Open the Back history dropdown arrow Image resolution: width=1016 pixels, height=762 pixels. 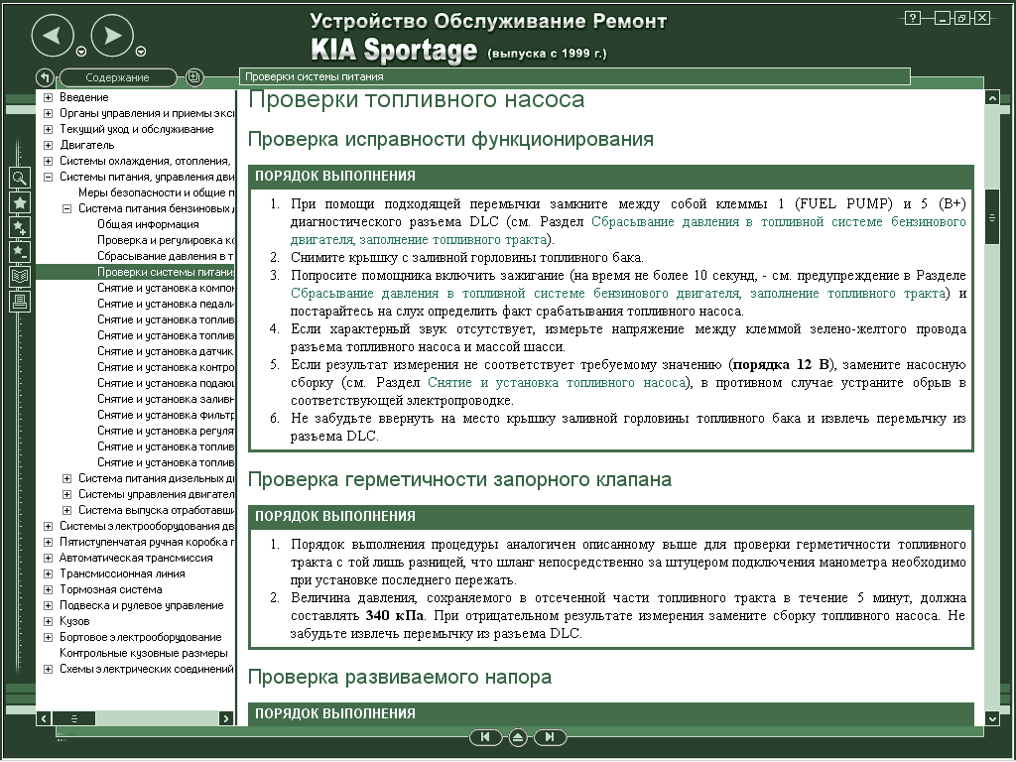click(x=81, y=52)
